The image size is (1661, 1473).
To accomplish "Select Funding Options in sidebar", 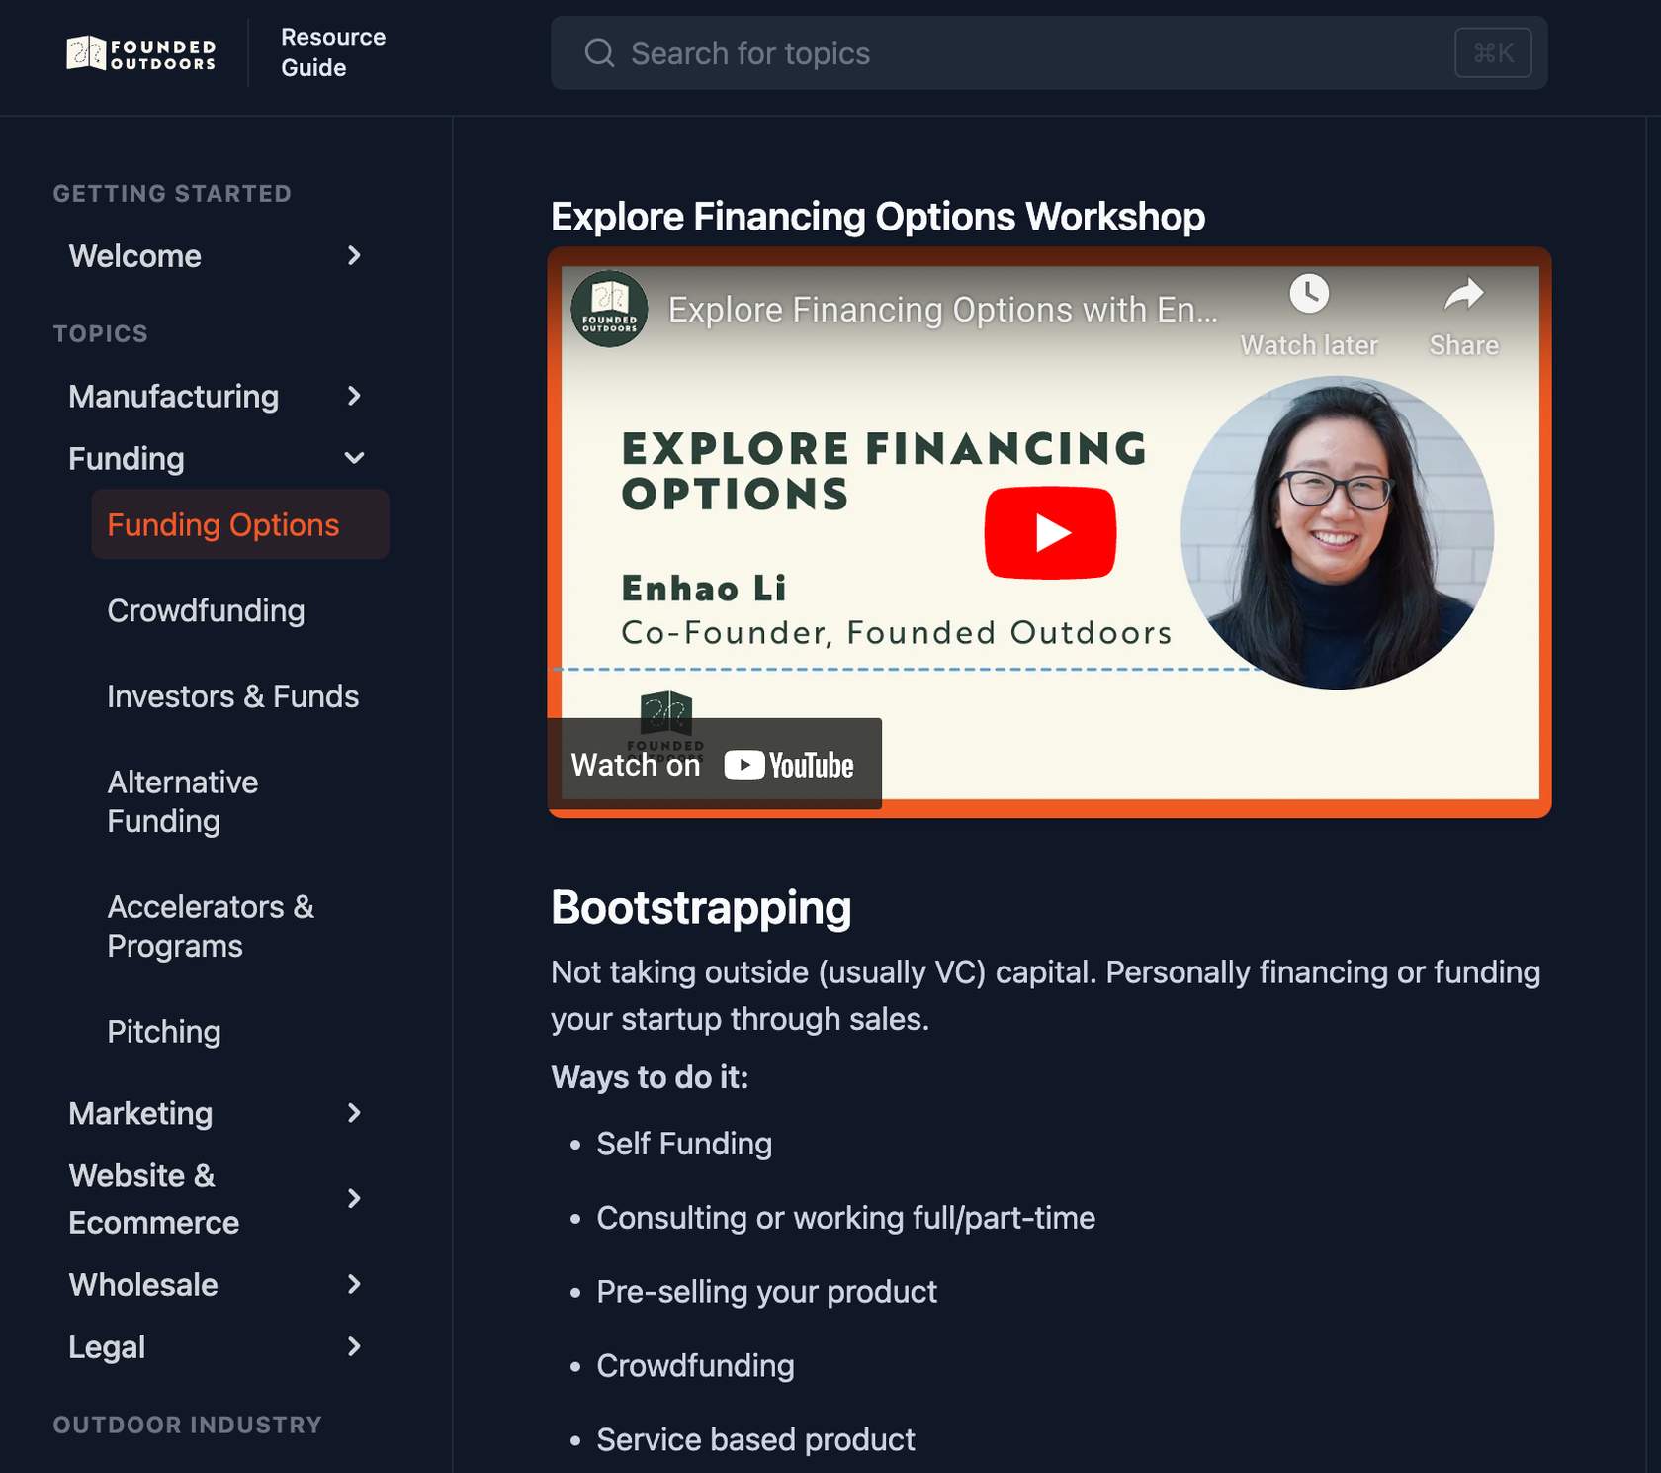I will tap(240, 524).
